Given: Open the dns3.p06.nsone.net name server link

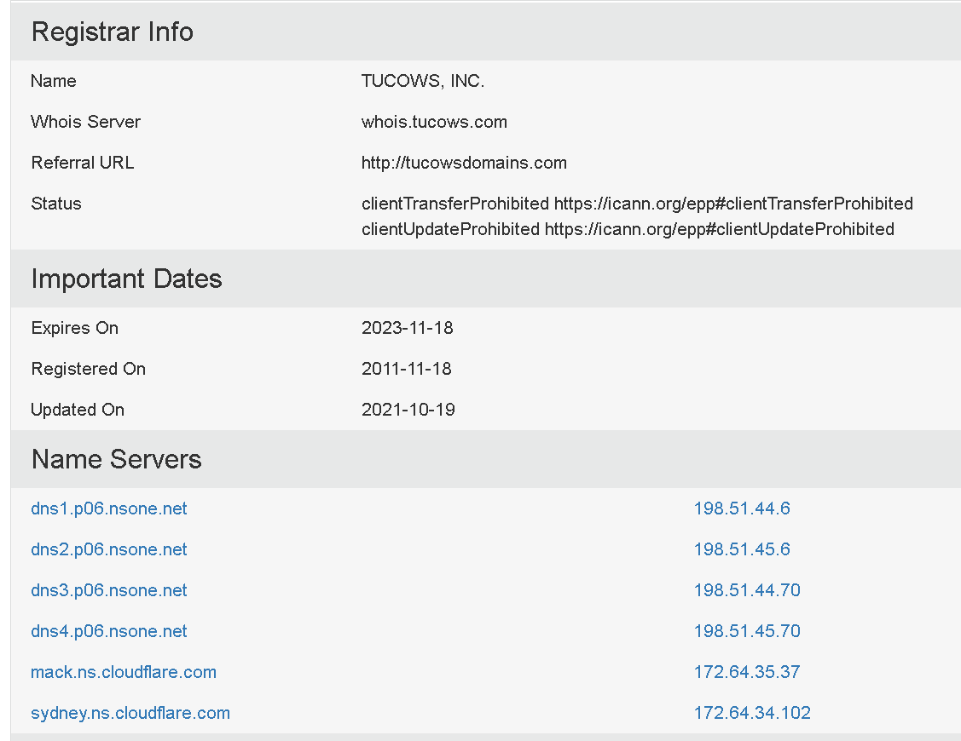Looking at the screenshot, I should [108, 590].
